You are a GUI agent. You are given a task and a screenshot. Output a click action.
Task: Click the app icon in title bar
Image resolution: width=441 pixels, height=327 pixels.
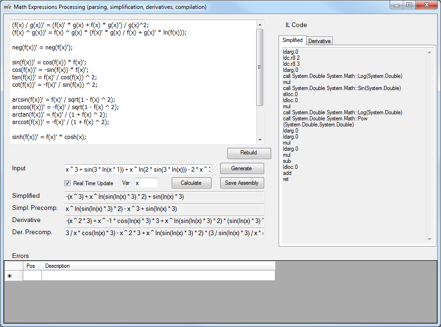coord(7,7)
